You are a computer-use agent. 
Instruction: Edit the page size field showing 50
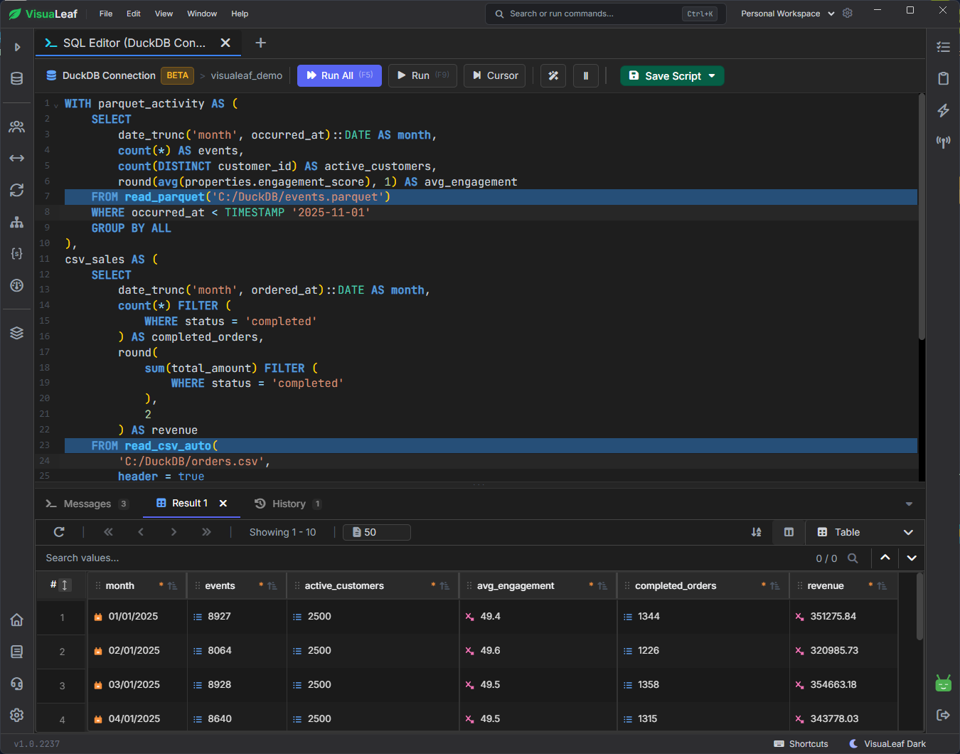coord(377,532)
